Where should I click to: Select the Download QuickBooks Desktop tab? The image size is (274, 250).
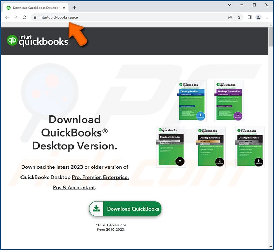[36, 8]
